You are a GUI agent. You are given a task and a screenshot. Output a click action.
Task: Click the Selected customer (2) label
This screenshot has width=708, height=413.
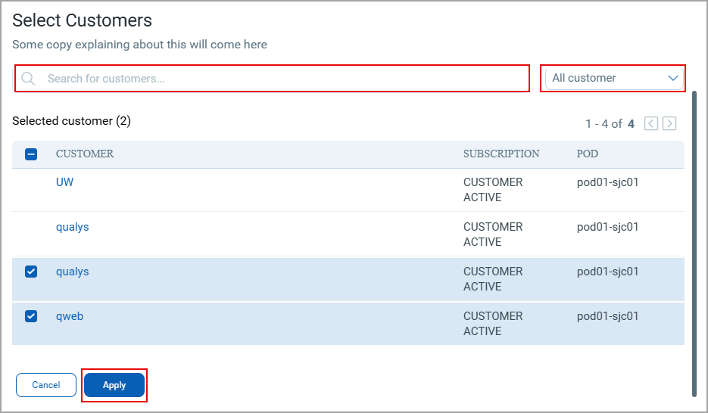(71, 121)
